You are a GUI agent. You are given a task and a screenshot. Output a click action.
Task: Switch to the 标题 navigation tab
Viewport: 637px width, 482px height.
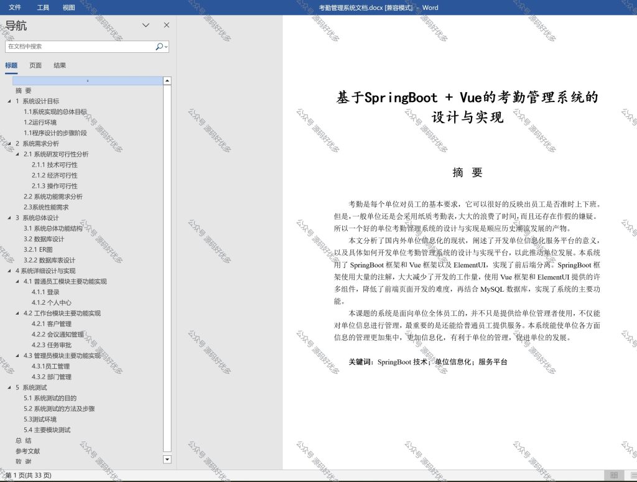tap(11, 65)
